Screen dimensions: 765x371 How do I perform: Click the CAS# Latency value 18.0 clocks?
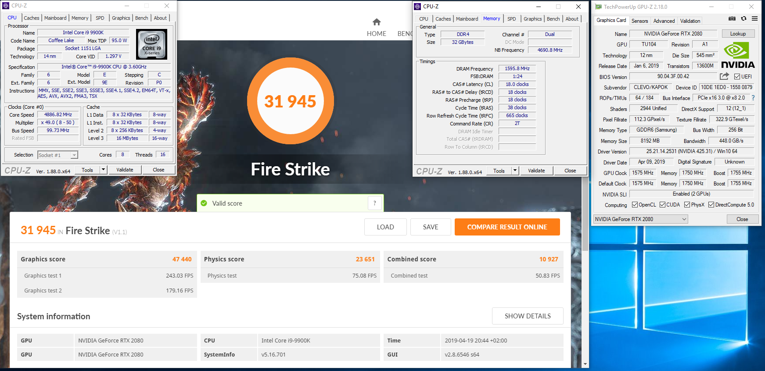(517, 84)
